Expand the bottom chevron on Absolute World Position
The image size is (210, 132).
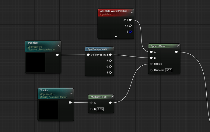click(116, 36)
